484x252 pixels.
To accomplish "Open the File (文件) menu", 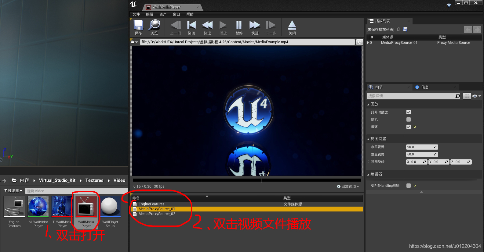I will 136,14.
